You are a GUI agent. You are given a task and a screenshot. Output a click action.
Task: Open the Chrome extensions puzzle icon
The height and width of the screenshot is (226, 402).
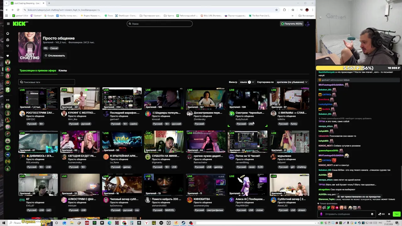click(285, 10)
